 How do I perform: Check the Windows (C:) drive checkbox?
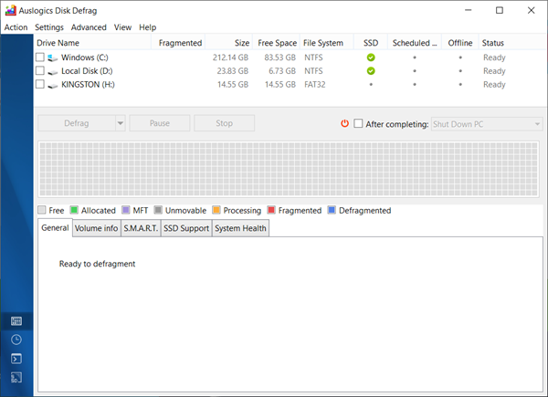[x=40, y=57]
